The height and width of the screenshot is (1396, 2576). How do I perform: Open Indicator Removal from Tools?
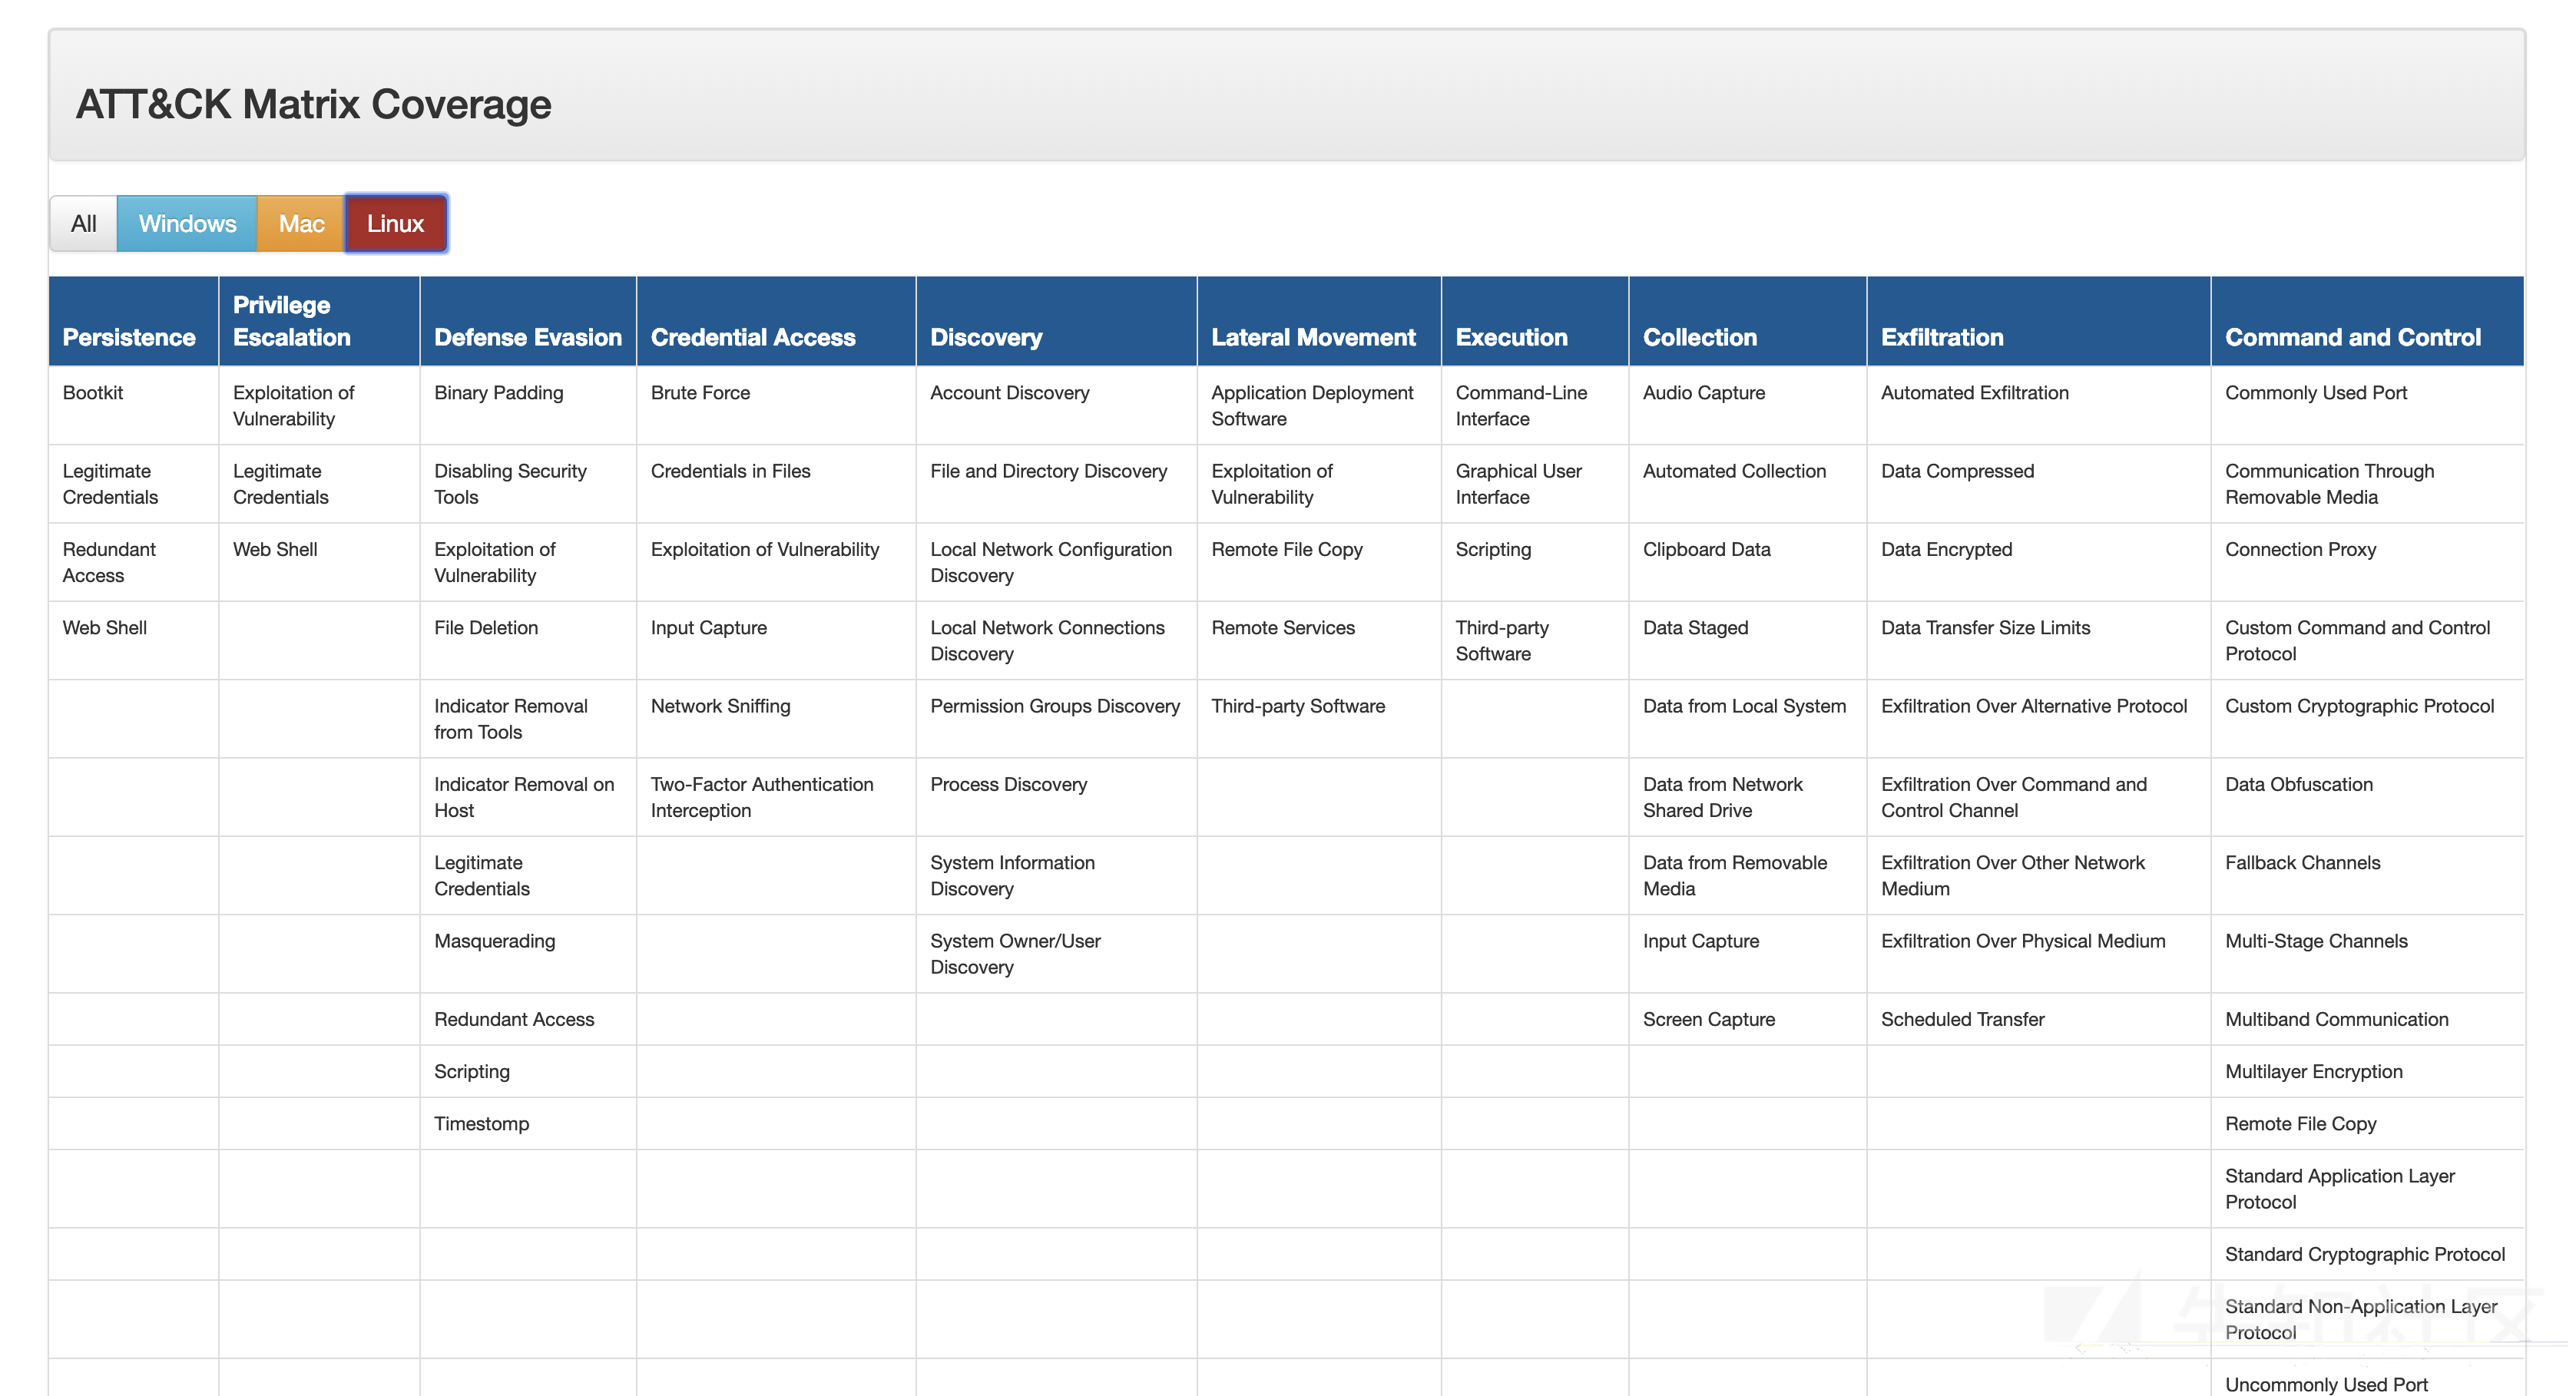pos(511,719)
